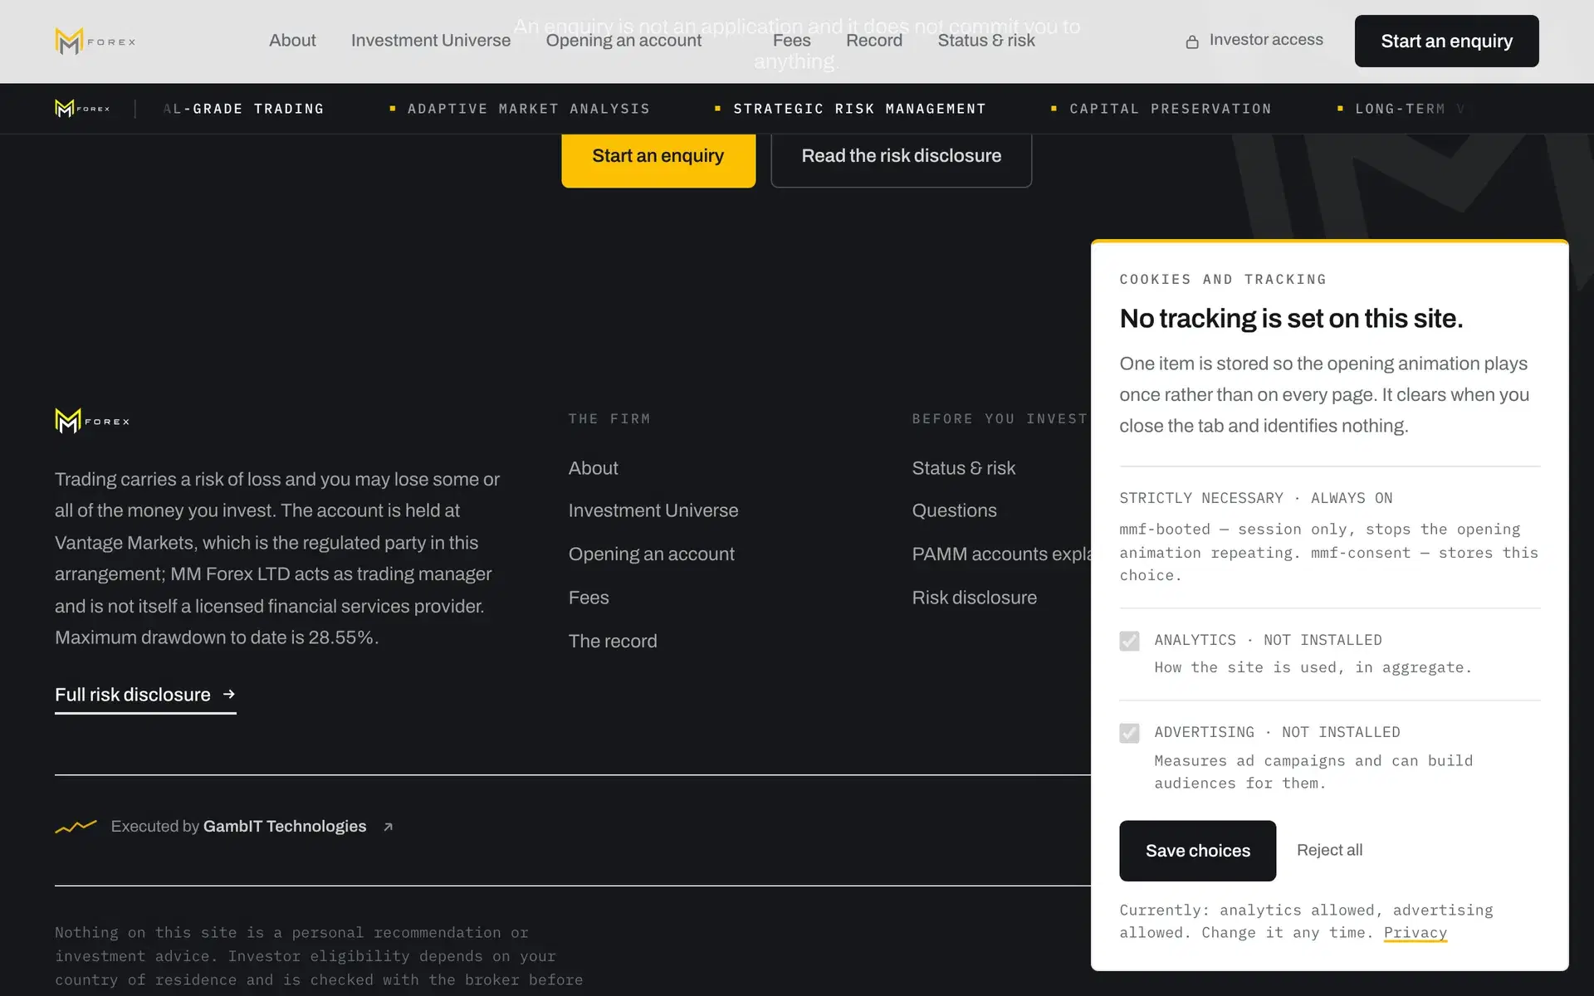This screenshot has height=996, width=1594.
Task: Click the lock icon beside Investor access
Action: pos(1192,41)
